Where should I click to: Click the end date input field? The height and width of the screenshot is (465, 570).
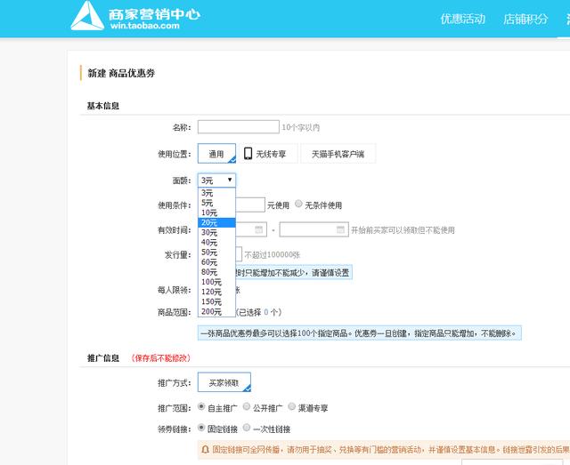click(314, 229)
